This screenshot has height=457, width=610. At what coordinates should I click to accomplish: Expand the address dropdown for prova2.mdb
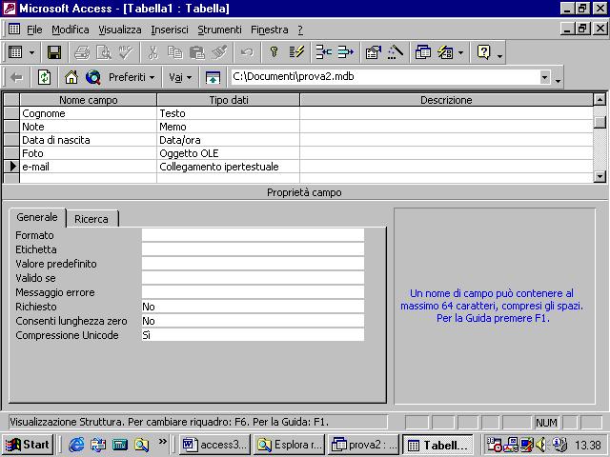(x=544, y=77)
